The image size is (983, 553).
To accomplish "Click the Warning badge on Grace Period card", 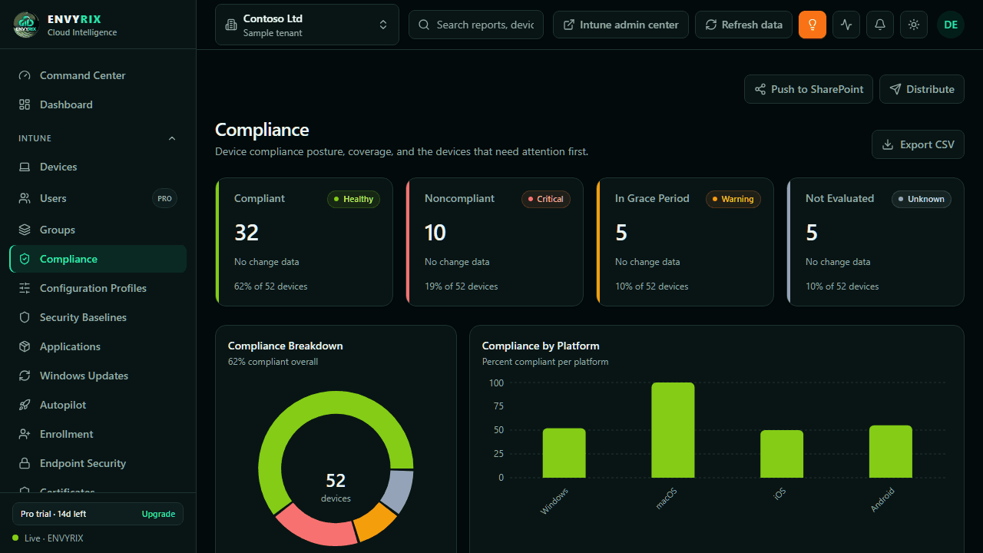I will (733, 199).
